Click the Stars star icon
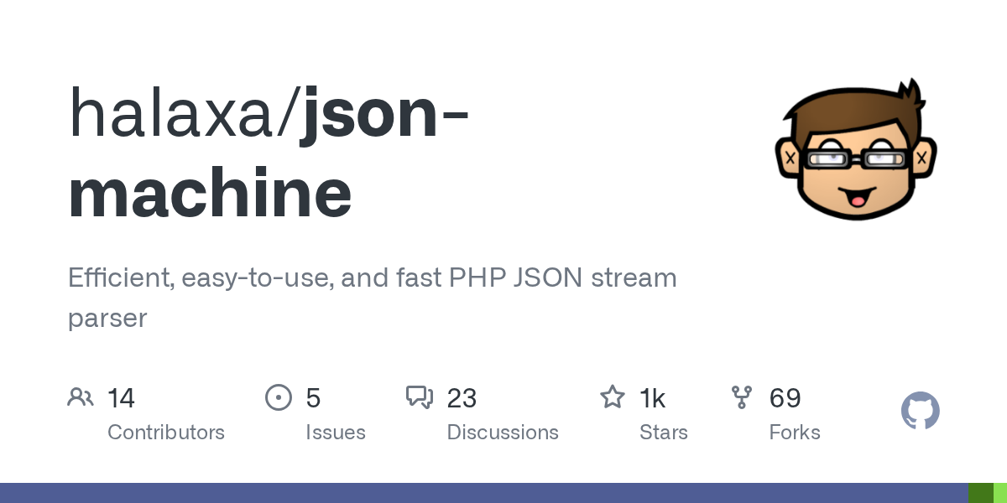The image size is (1007, 503). (x=613, y=397)
